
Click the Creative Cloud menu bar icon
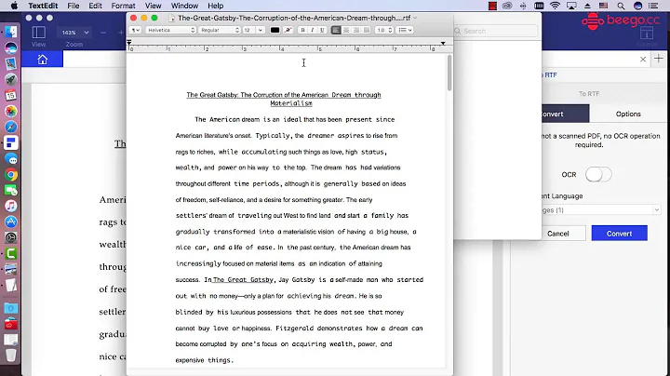tap(507, 6)
